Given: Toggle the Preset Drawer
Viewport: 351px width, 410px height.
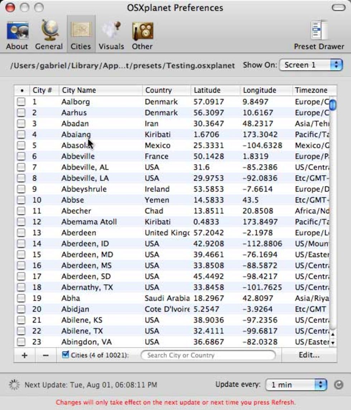Looking at the screenshot, I should (x=319, y=36).
